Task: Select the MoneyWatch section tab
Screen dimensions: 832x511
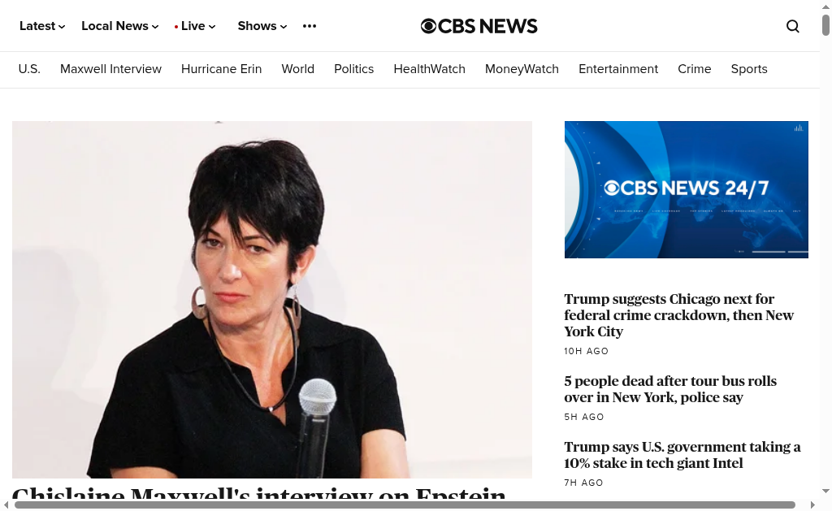Action: [x=522, y=69]
